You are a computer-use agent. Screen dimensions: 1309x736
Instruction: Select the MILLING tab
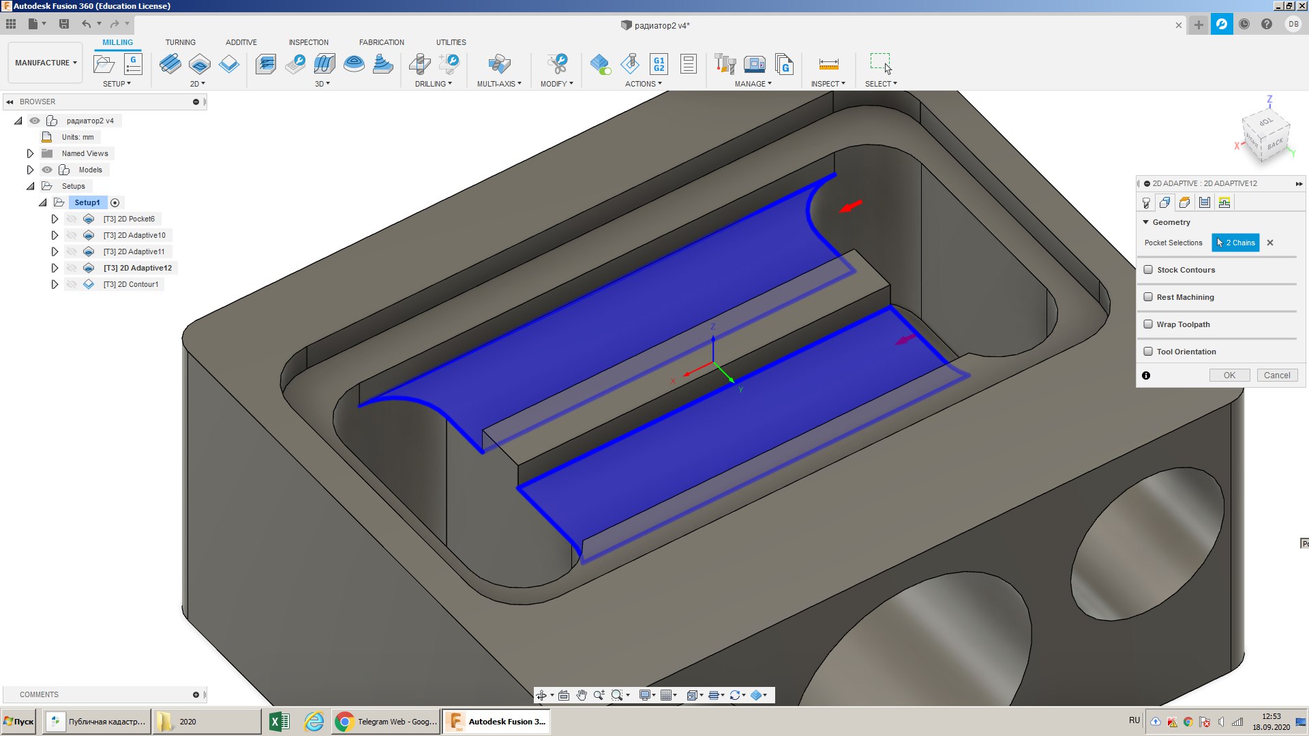[117, 42]
